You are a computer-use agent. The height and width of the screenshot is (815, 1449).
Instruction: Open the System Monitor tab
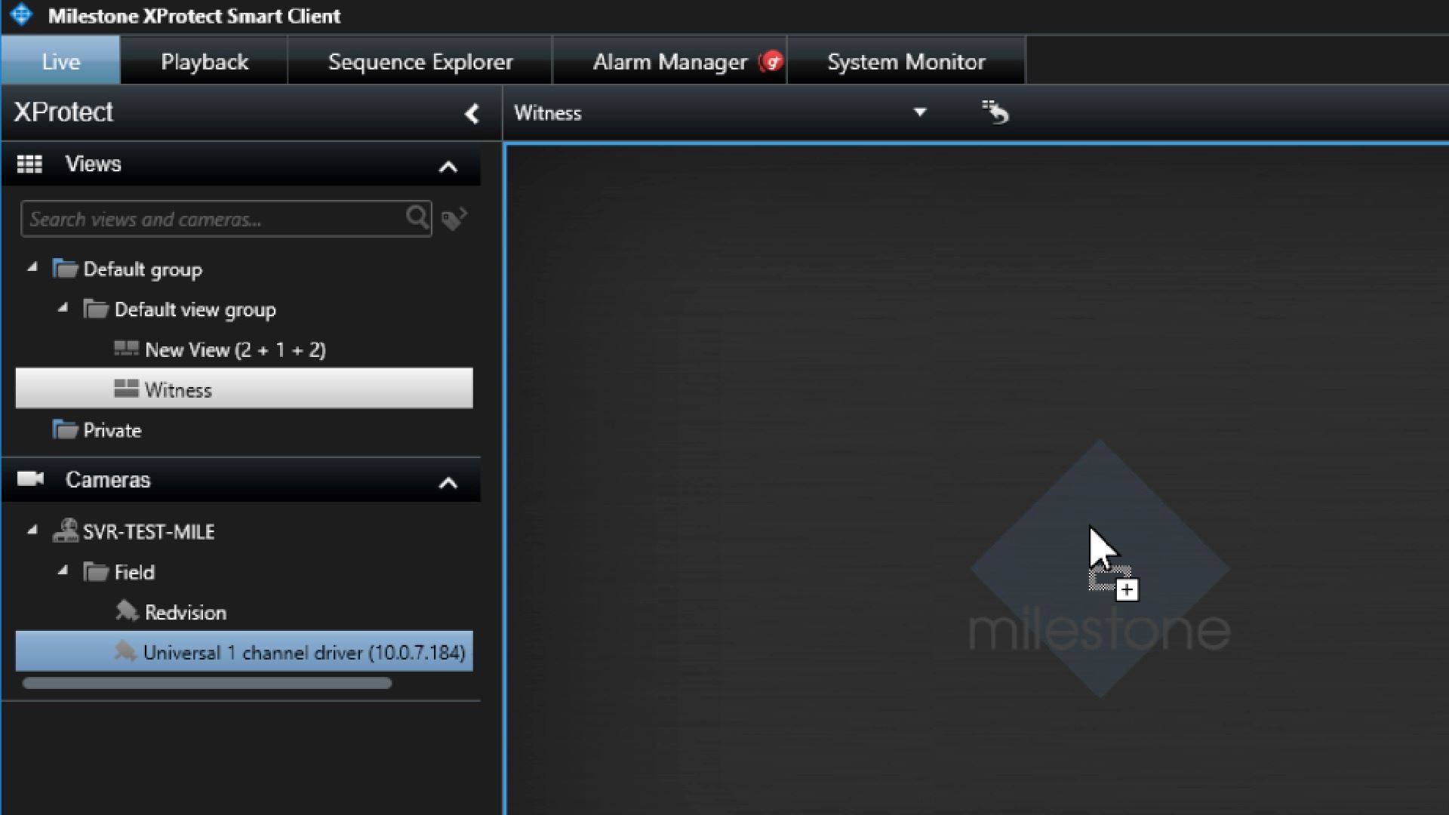point(906,61)
